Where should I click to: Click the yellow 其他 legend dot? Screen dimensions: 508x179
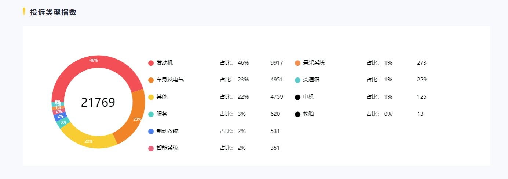pos(151,97)
